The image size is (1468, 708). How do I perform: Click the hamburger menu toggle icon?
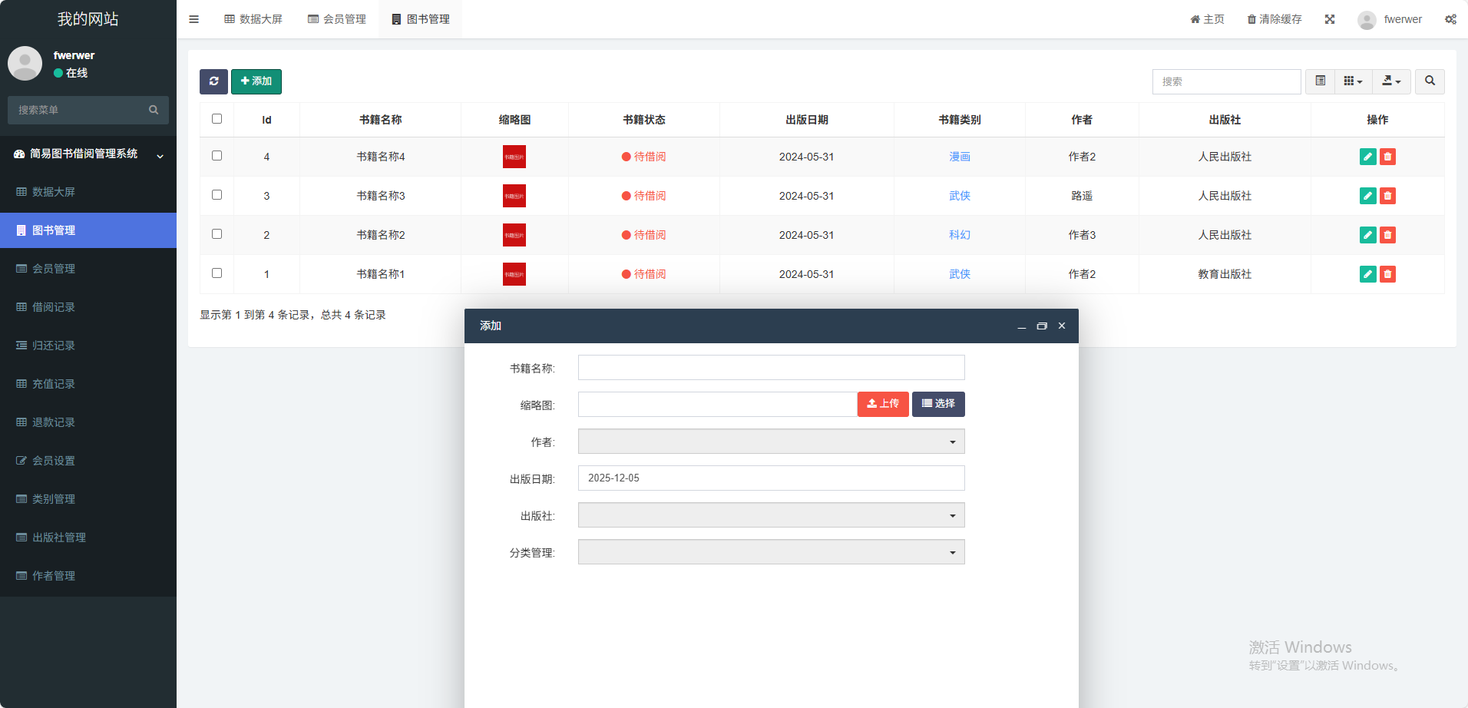194,19
